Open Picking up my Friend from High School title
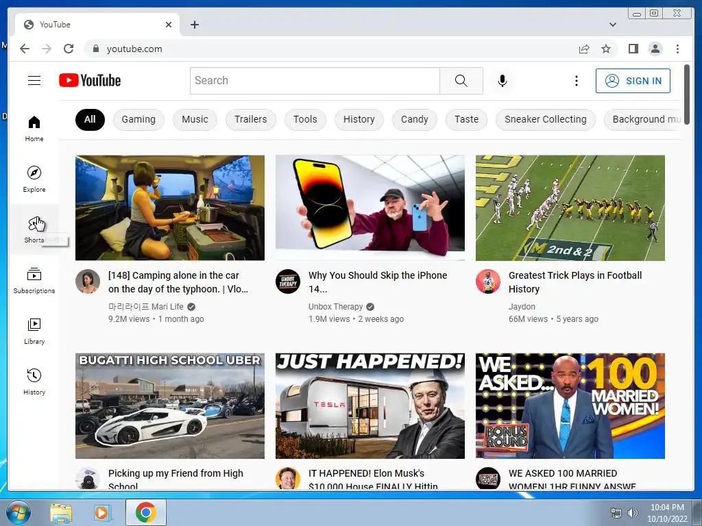702x526 pixels. pyautogui.click(x=175, y=479)
